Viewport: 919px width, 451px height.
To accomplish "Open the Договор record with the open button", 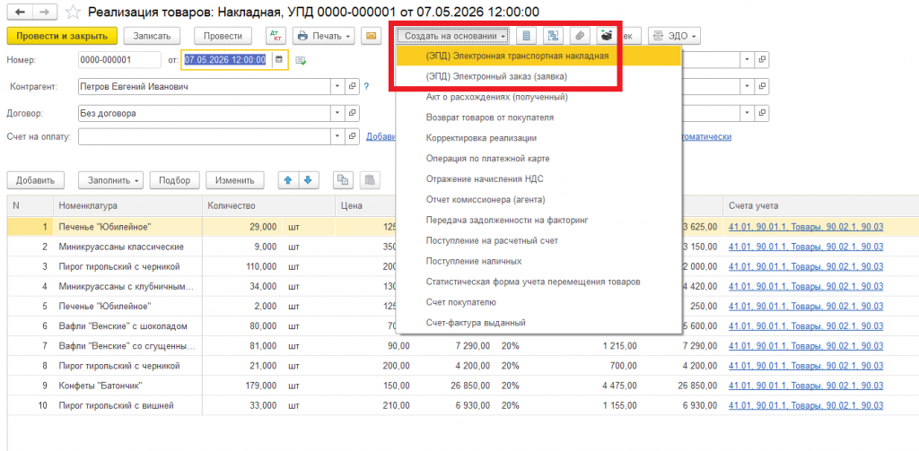I will (352, 114).
